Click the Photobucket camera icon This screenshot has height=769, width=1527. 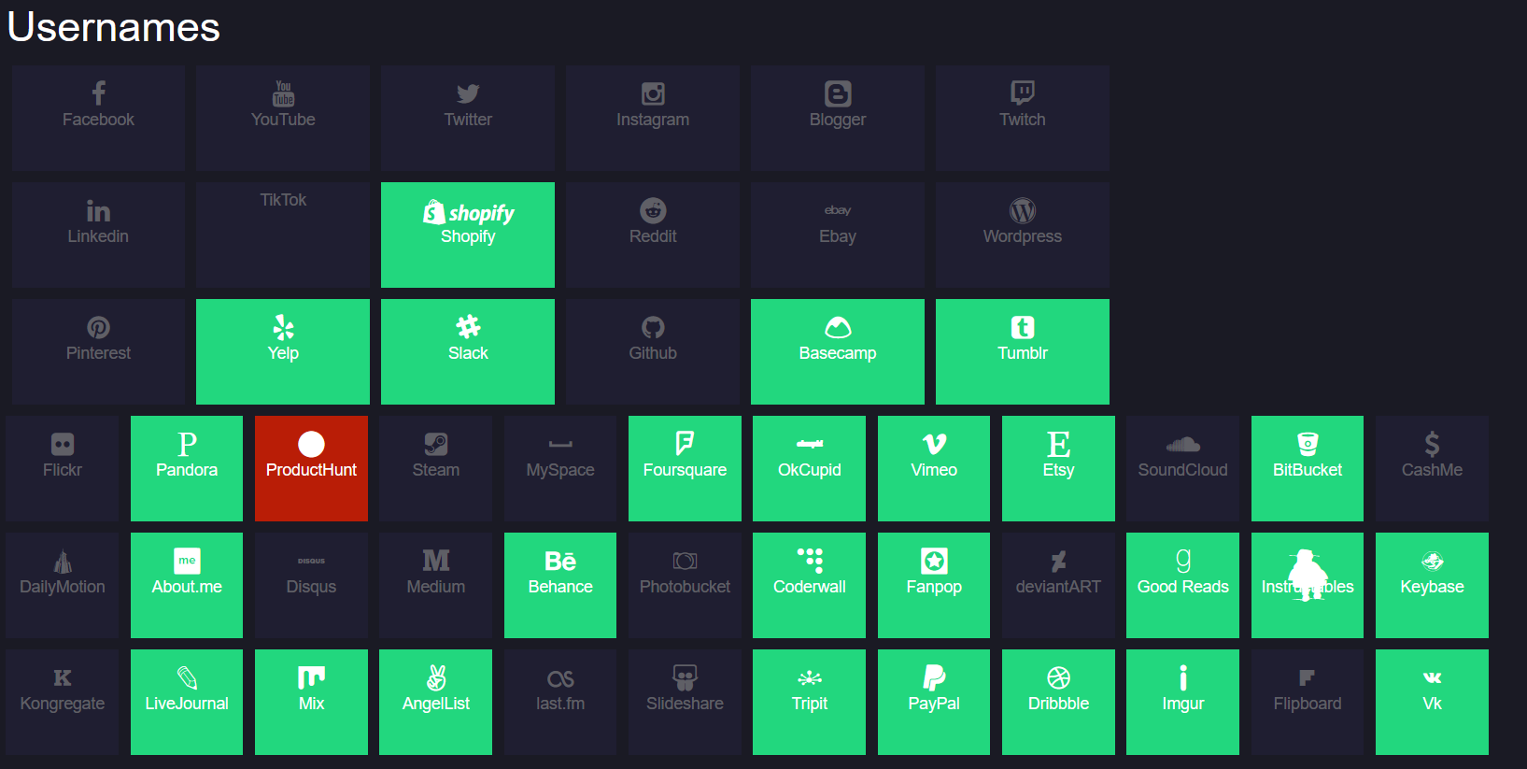pos(685,561)
